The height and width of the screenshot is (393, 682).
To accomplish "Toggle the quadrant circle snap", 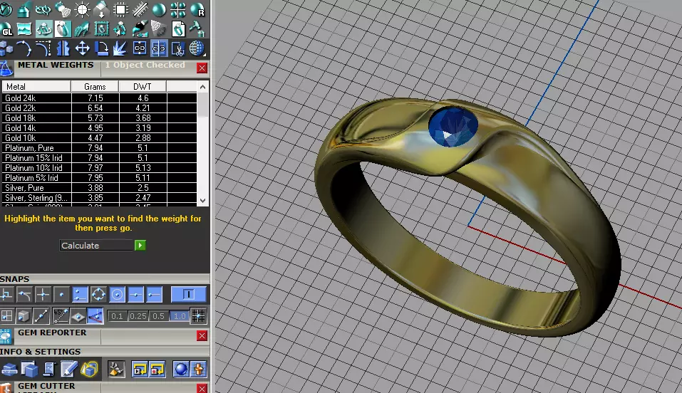I will point(98,294).
